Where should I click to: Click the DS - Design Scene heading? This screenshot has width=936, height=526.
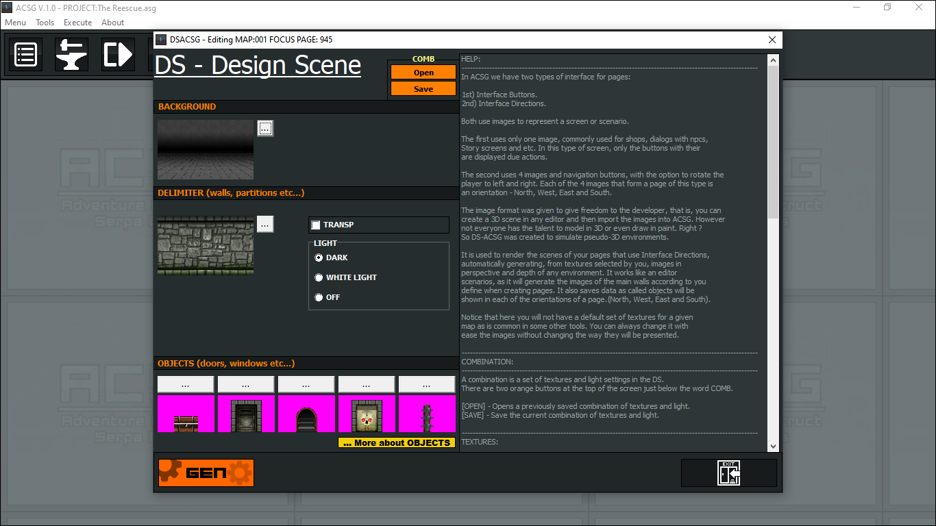point(258,65)
